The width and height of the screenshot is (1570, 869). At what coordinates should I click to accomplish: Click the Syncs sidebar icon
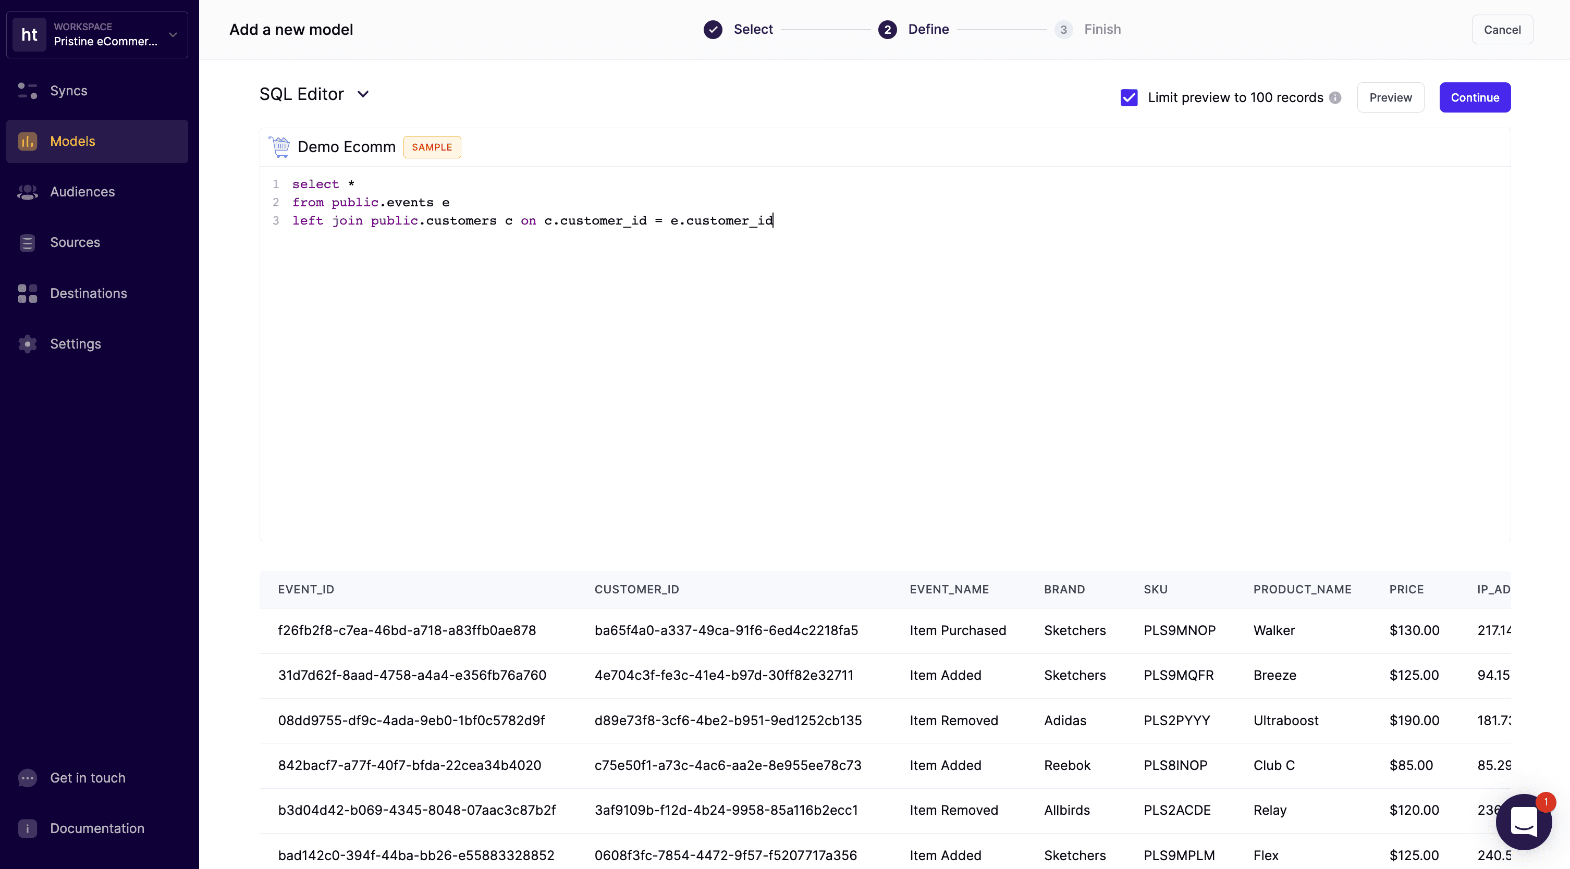pyautogui.click(x=28, y=91)
